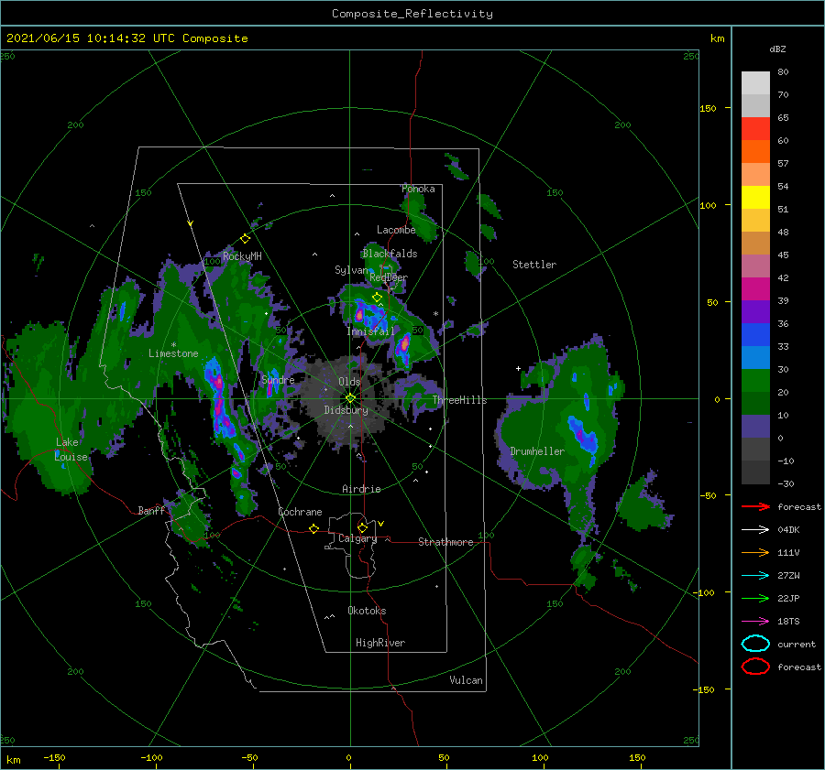Image resolution: width=825 pixels, height=770 pixels.
Task: Click the light gray 70-80 dBZ swatch
Action: [x=755, y=83]
